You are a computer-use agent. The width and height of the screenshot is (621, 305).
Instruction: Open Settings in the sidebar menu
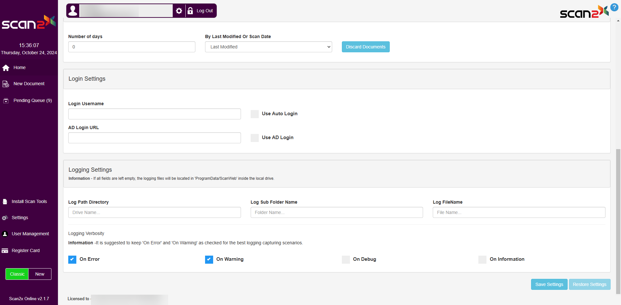point(20,218)
